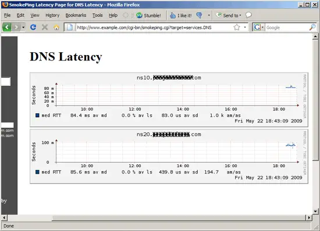Bookmark this page with the star icon
Screen dimensions: 320x231
pos(237,27)
